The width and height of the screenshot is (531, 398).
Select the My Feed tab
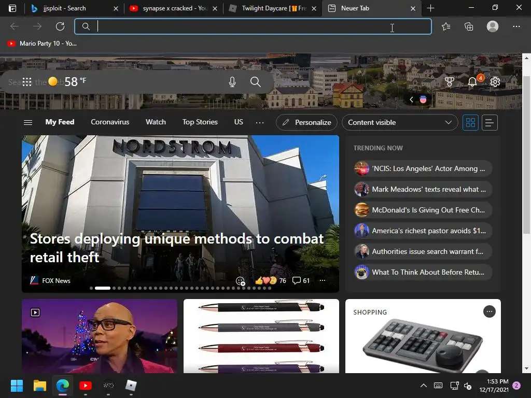pyautogui.click(x=60, y=122)
